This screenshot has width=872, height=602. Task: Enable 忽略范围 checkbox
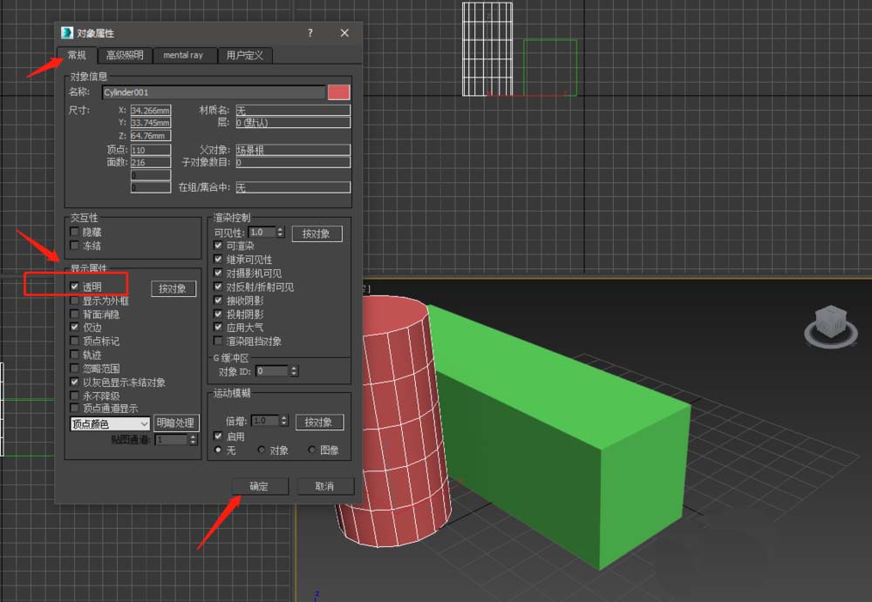tap(74, 368)
